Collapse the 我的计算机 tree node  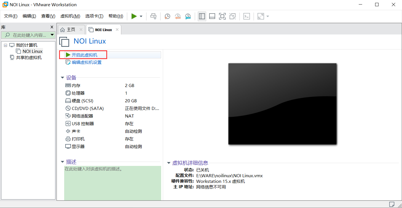click(5, 45)
